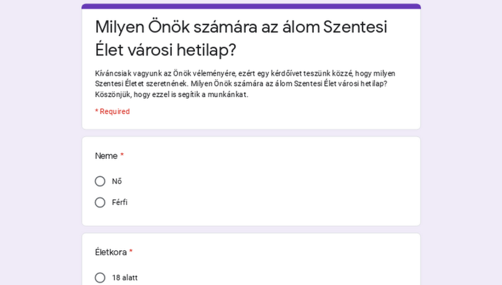Viewport: 502px width, 285px height.
Task: Choose the "Férfi" radio button
Action: (x=100, y=202)
